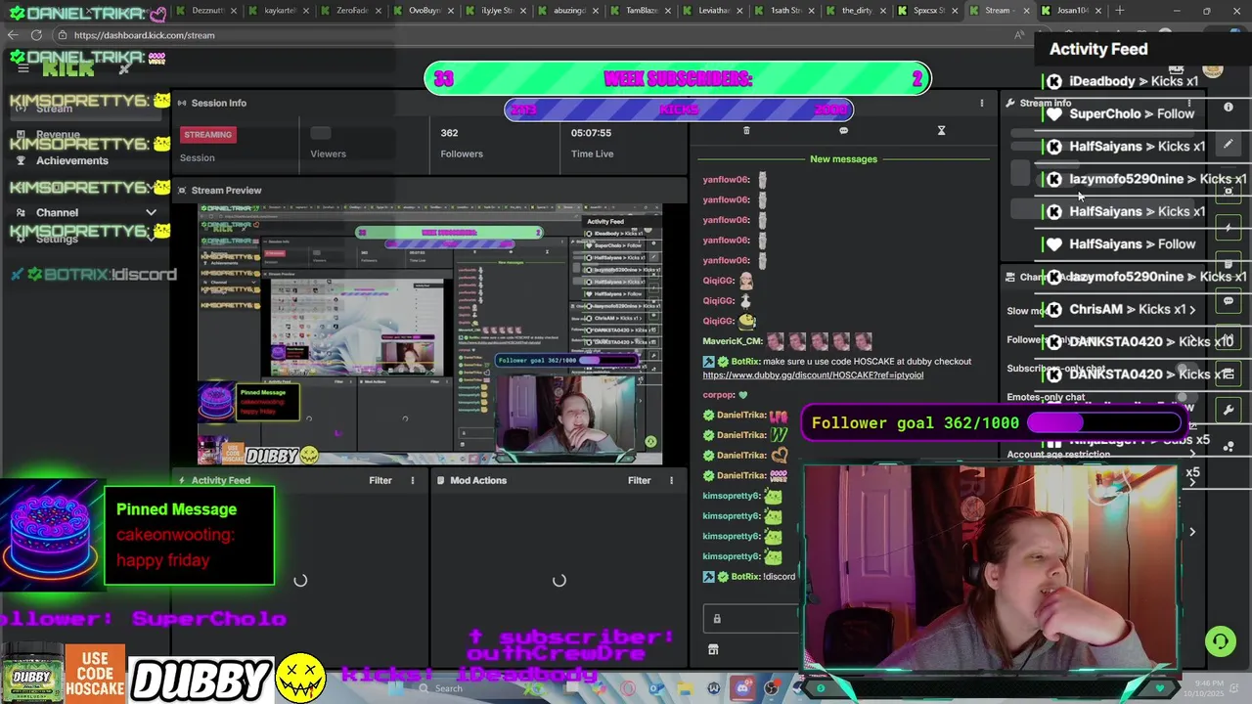
Task: Open the Activity Feed panel three-dot menu
Action: (412, 480)
